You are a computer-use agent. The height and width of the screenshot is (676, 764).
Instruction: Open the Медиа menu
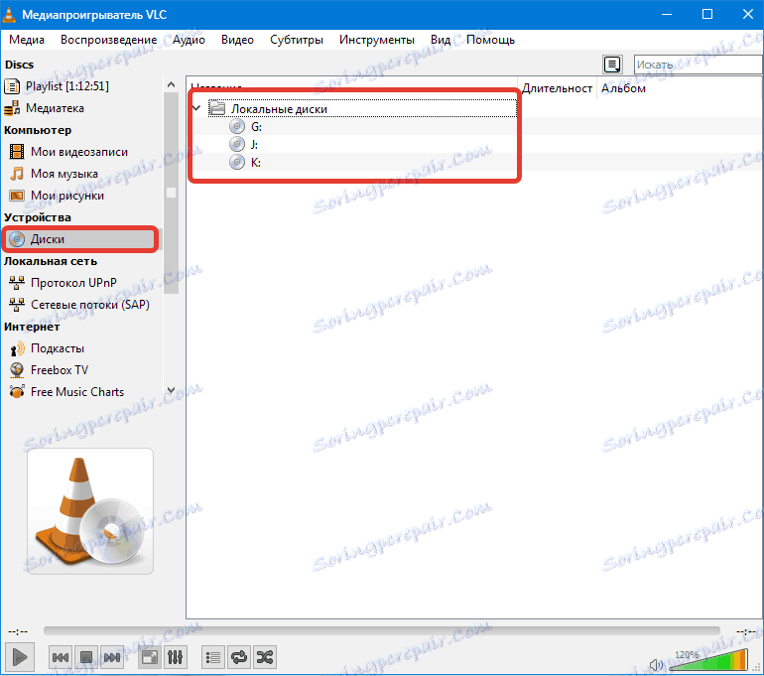27,40
